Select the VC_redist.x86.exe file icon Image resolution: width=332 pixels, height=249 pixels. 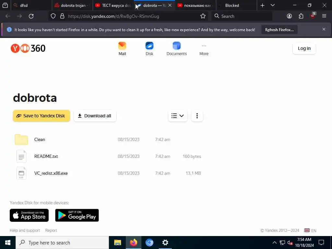[21, 173]
